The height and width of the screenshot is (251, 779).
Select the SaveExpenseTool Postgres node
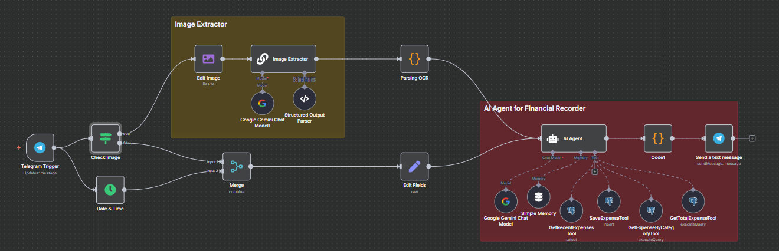[x=609, y=202]
